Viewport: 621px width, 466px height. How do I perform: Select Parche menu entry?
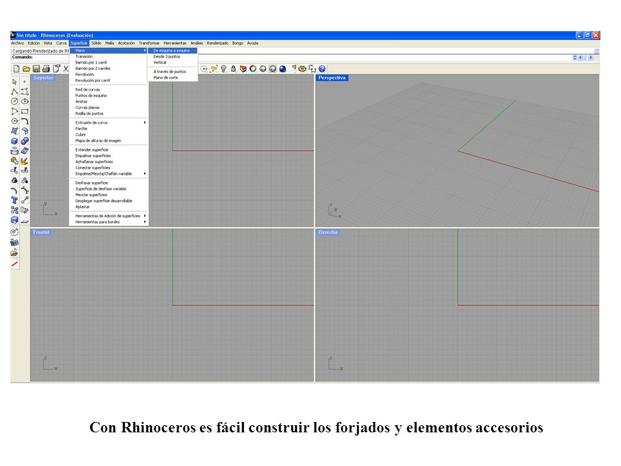click(x=109, y=129)
